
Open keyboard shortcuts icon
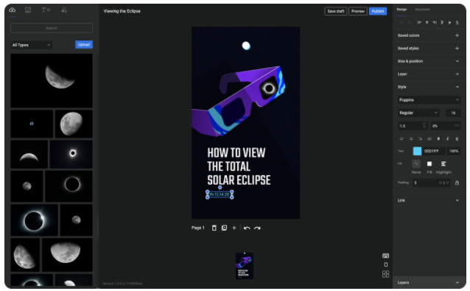[x=385, y=256]
